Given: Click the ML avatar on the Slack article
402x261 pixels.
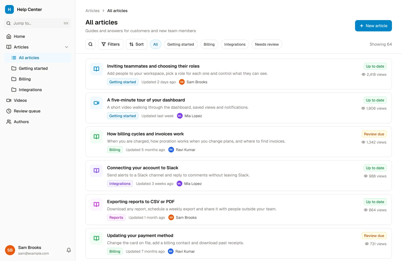Looking at the screenshot, I should 179,183.
